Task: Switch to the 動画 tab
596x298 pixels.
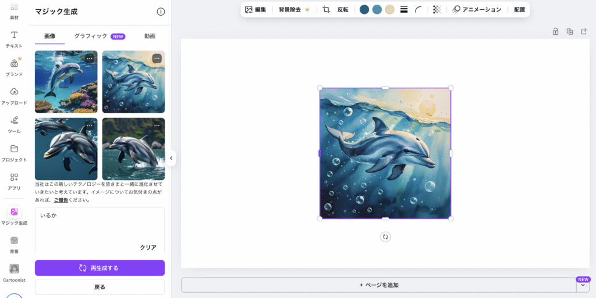Action: 150,36
